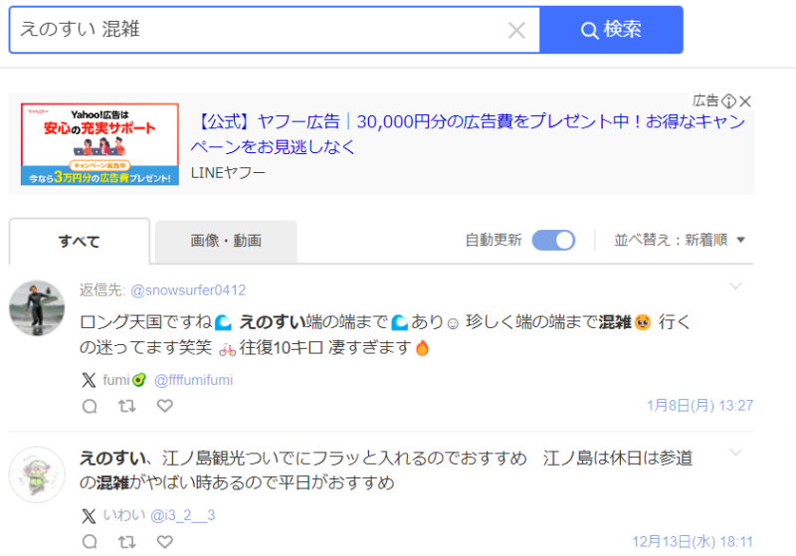
Task: Switch to the すべて tab
Action: point(80,241)
